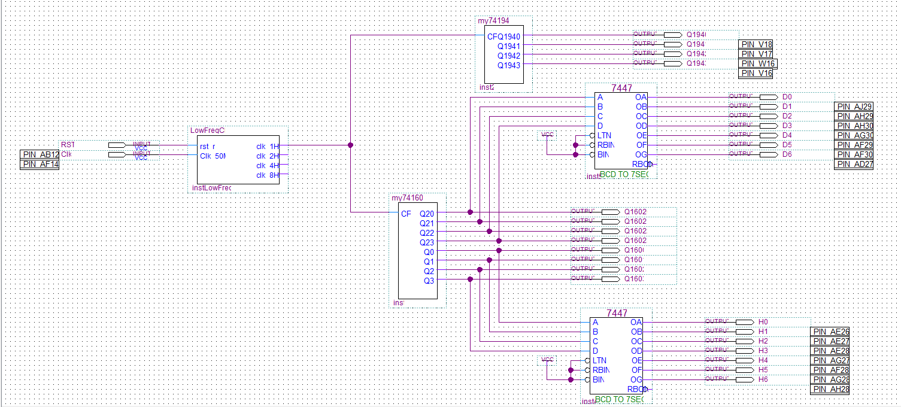Select the D5 output pin symbol
The image size is (901, 407).
(768, 145)
